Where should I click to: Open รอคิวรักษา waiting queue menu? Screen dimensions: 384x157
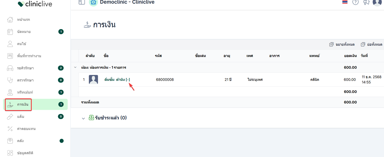25,68
